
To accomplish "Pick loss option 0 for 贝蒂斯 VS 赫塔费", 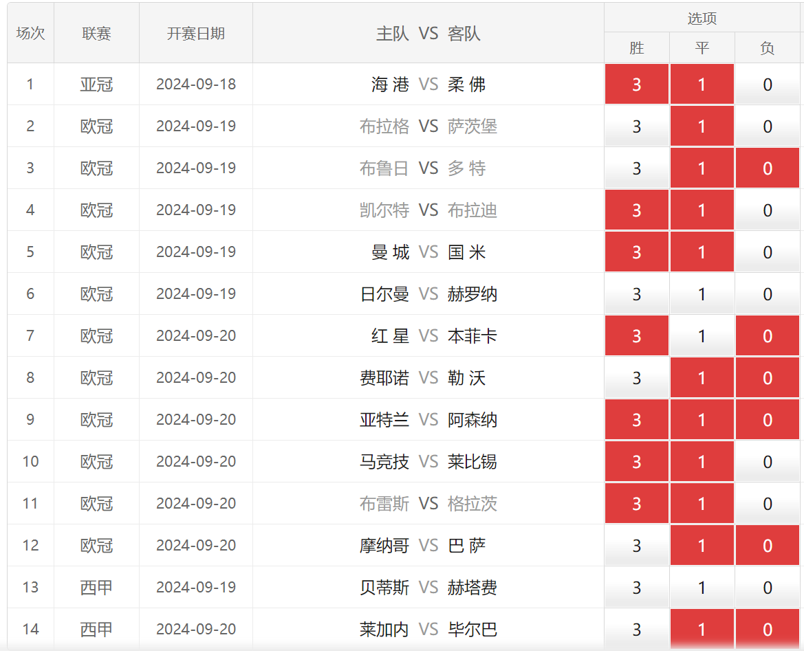I will pos(767,588).
